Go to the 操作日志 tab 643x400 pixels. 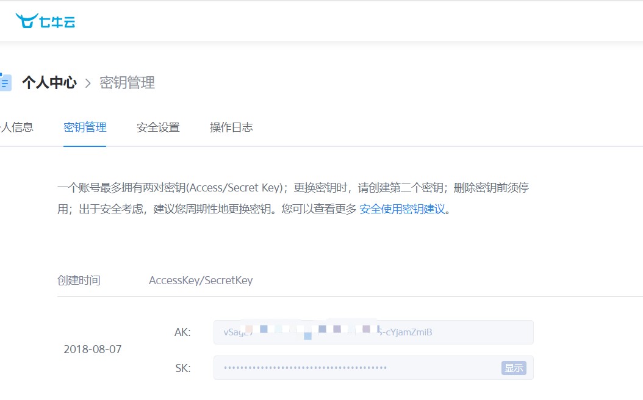click(231, 127)
